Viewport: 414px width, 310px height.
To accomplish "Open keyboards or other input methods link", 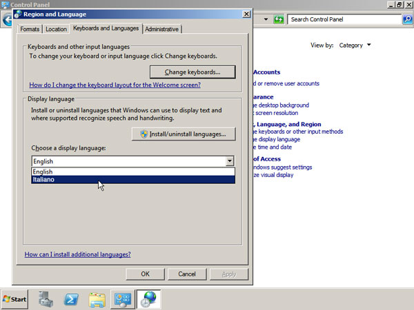I will tap(298, 132).
